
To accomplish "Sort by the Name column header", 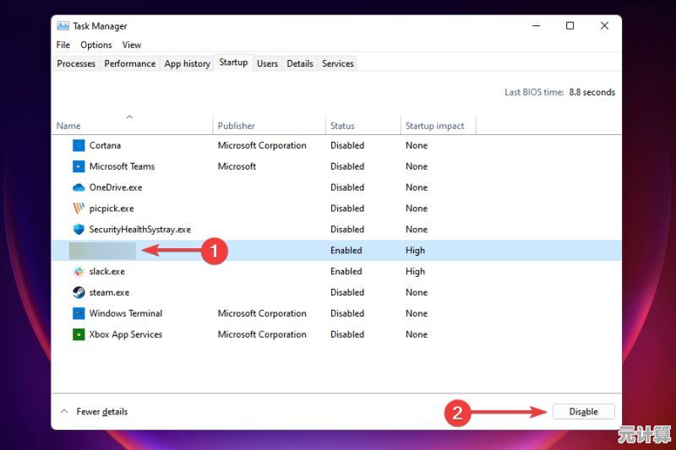I will [68, 126].
